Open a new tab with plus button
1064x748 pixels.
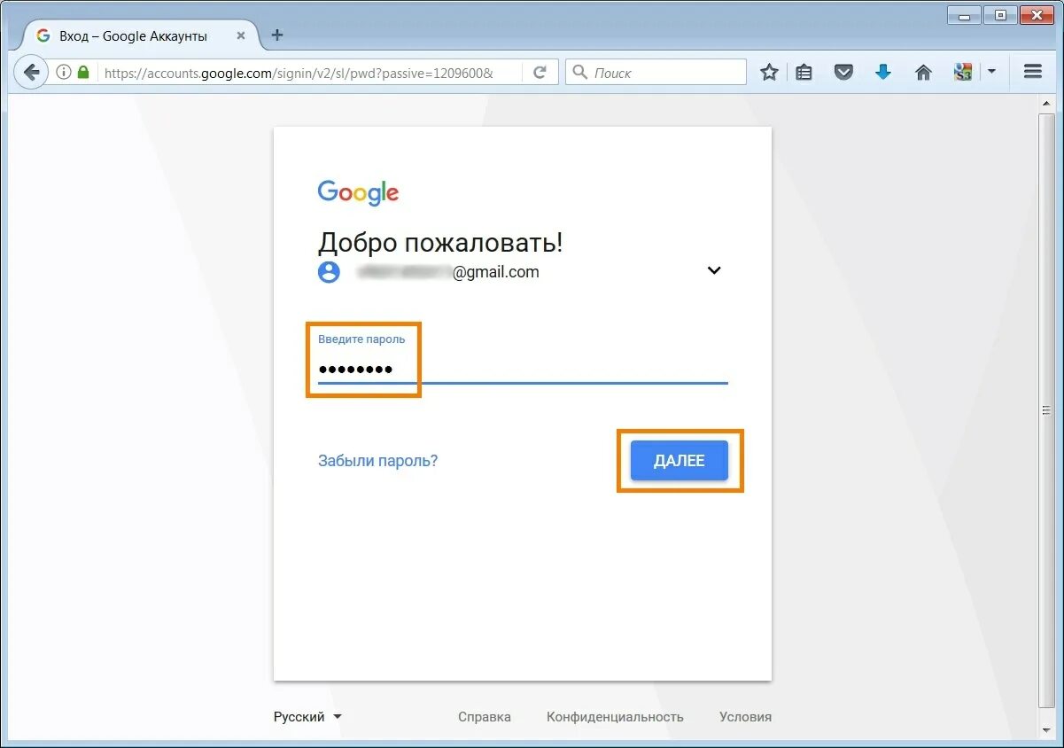(x=277, y=35)
